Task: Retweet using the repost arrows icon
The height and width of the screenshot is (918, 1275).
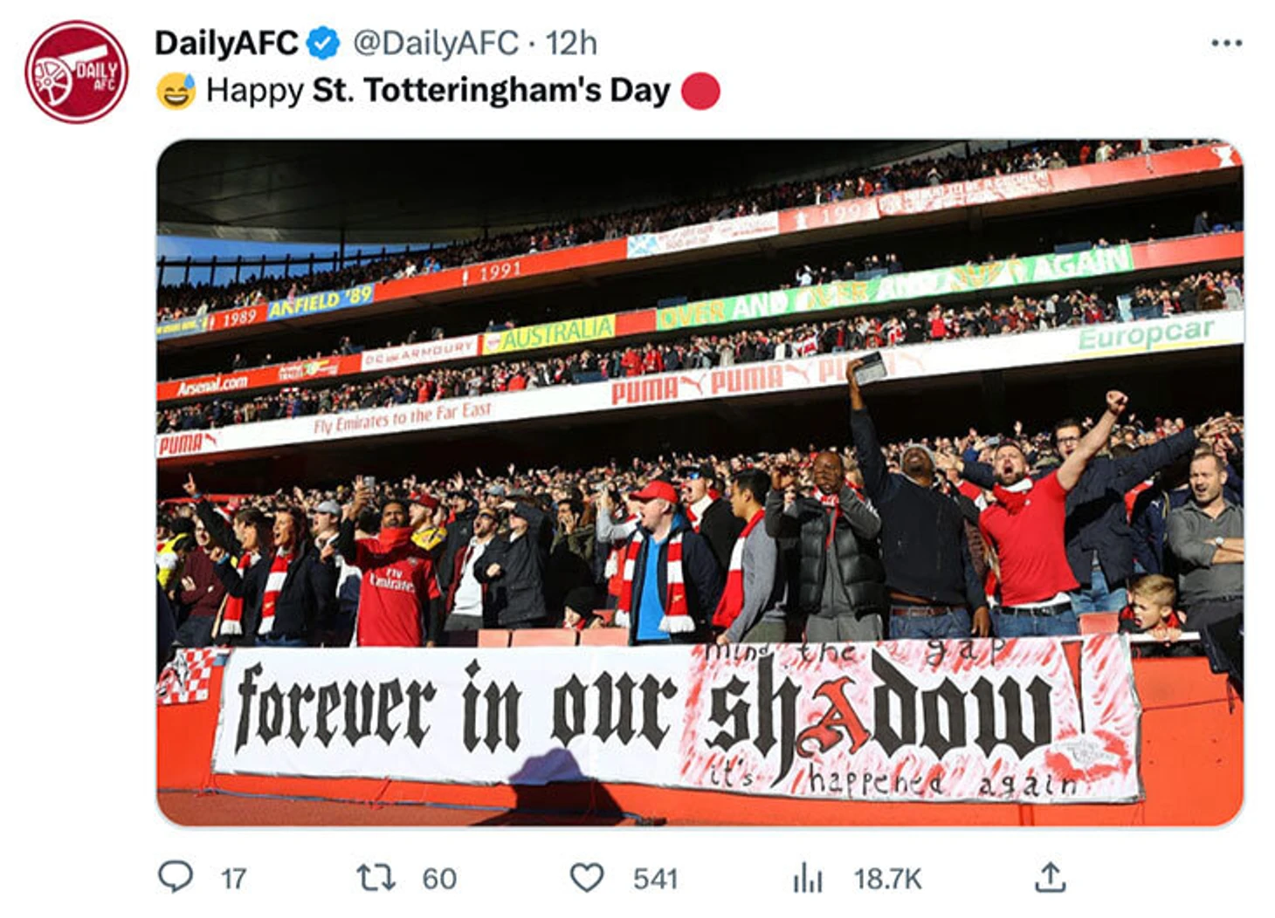Action: [x=376, y=877]
